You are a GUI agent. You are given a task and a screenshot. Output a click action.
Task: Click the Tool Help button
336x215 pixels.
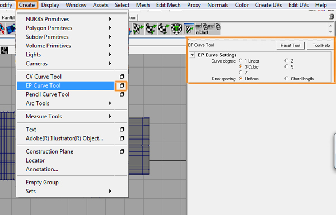coord(321,45)
